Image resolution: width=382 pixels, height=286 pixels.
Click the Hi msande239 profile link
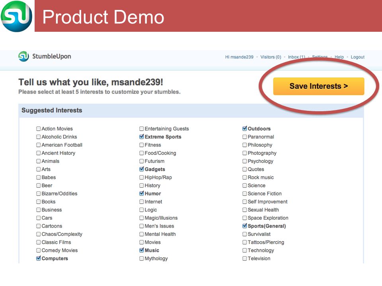(239, 57)
